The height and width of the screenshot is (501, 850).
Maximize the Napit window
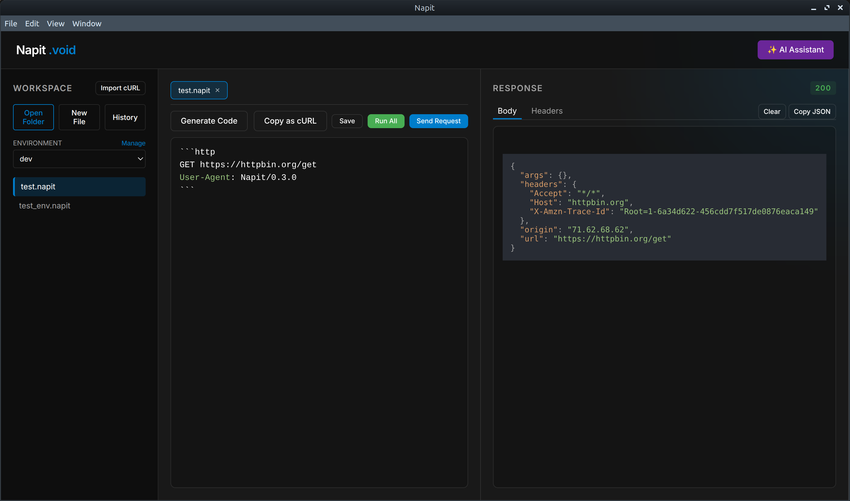[x=827, y=8]
